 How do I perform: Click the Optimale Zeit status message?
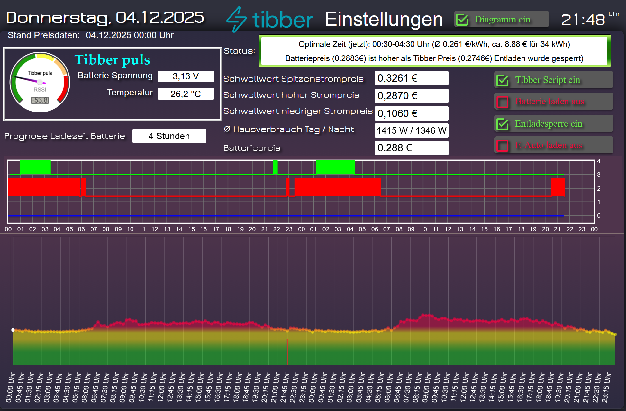[433, 44]
